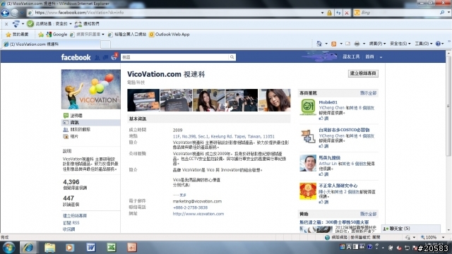Expand the address bar URL dropdown arrow
The width and height of the screenshot is (452, 254).
tap(322, 13)
